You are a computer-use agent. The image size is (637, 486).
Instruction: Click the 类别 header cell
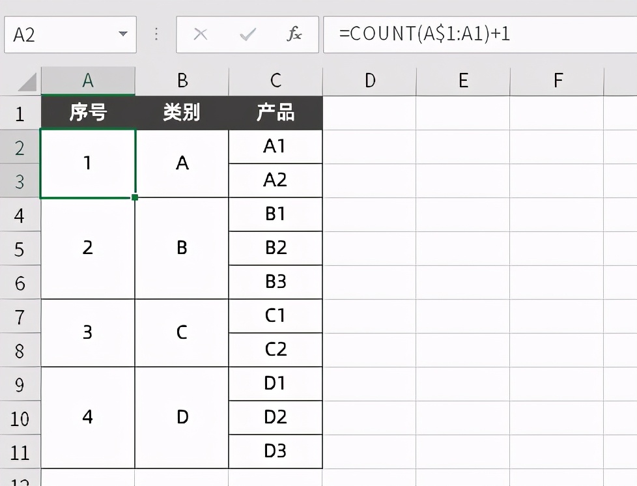pos(182,113)
